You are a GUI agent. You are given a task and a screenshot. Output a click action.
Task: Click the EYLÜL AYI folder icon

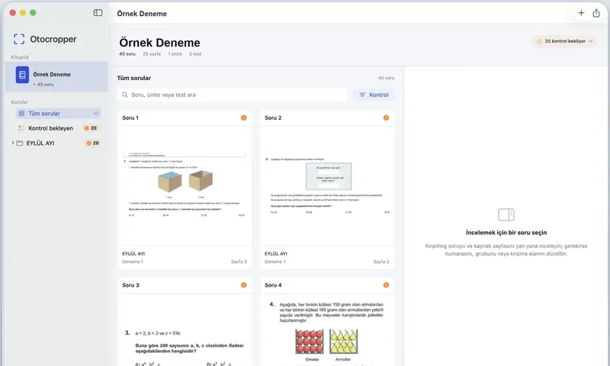click(20, 143)
